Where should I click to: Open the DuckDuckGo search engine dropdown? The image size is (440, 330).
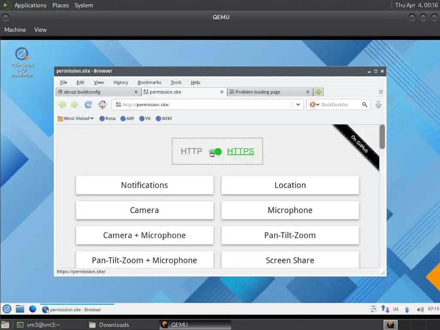[x=315, y=104]
